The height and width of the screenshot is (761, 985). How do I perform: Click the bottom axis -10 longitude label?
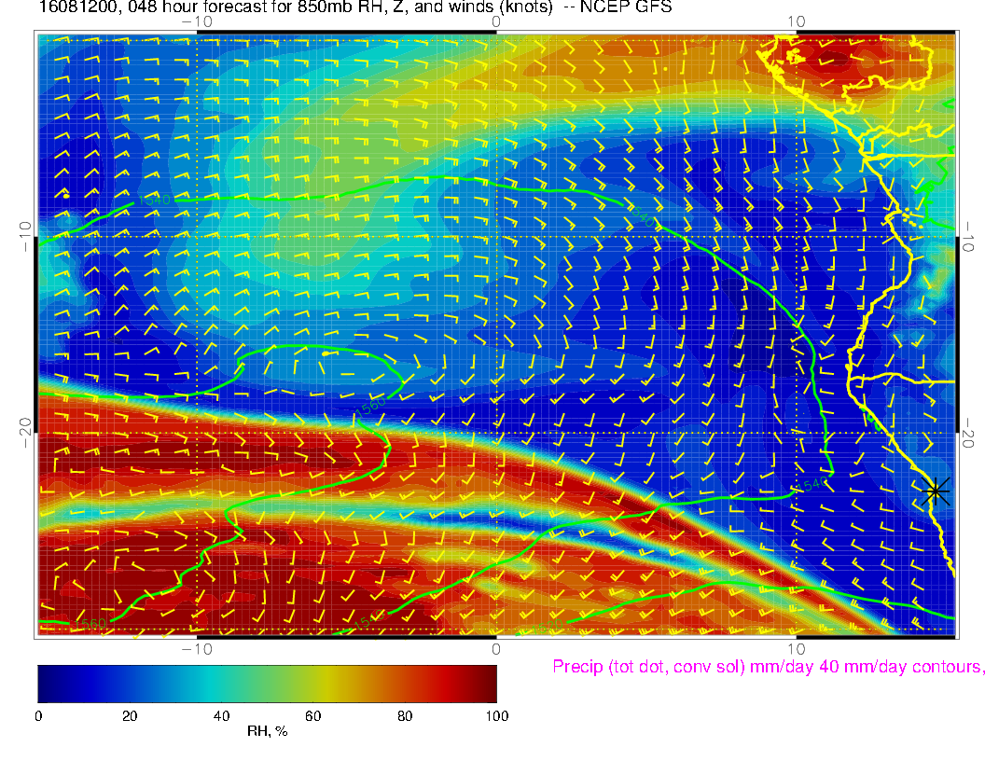point(197,648)
